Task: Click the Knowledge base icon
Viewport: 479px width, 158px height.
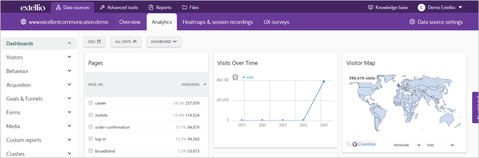Action: tap(371, 8)
